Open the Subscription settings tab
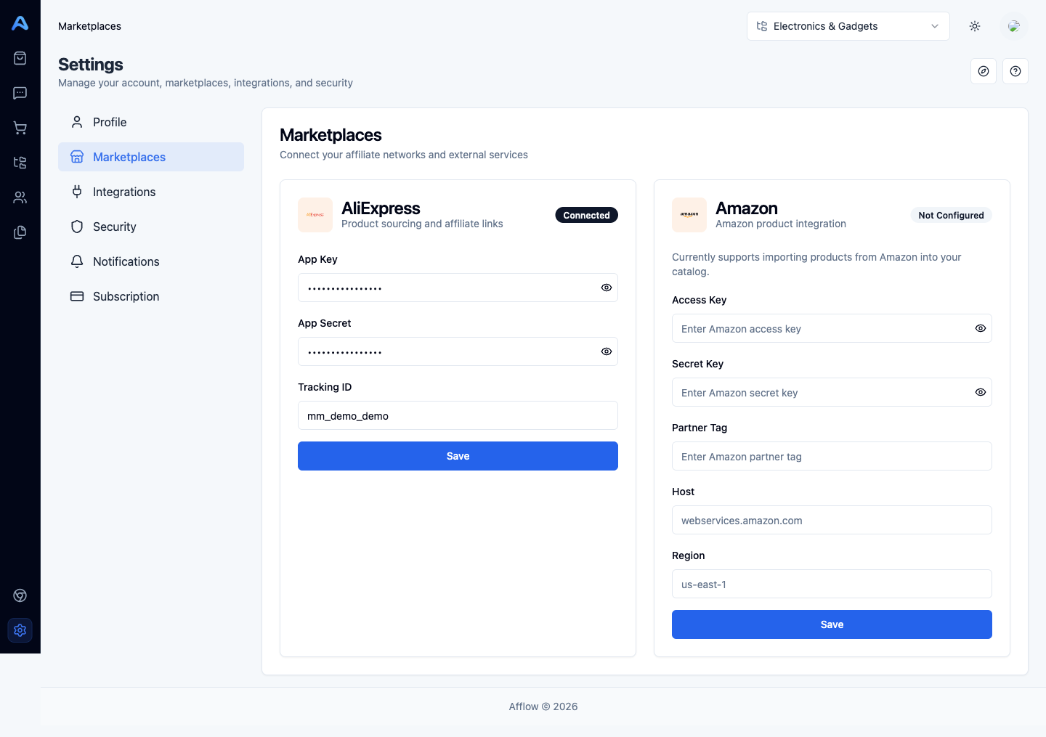Screen dimensions: 1046x737 [126, 296]
